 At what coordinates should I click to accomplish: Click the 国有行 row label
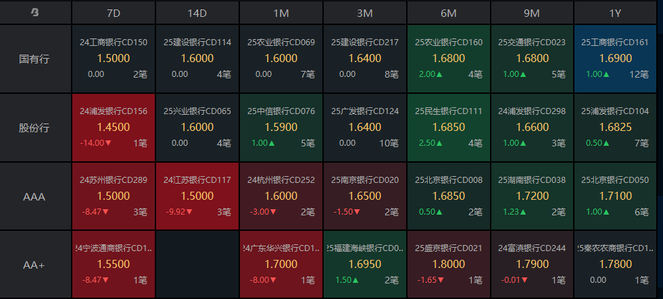click(36, 59)
